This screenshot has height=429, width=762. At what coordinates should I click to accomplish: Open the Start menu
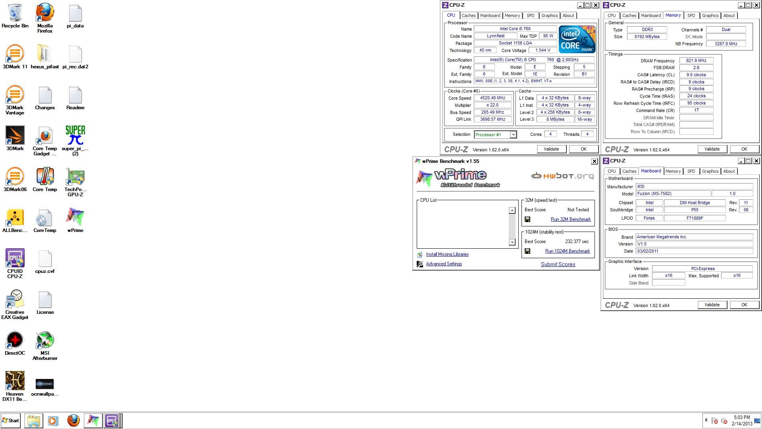tap(11, 421)
